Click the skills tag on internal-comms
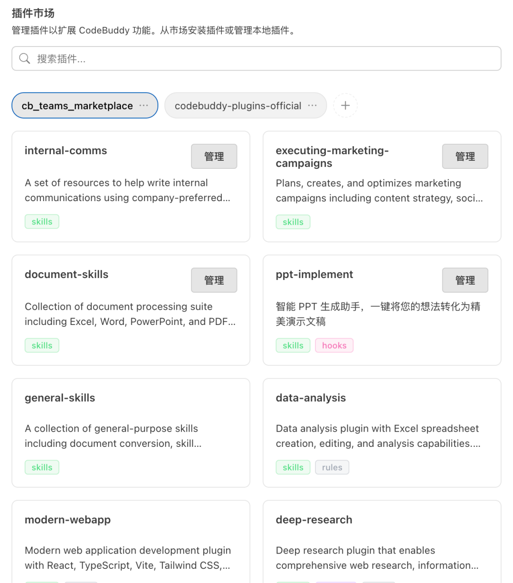 pyautogui.click(x=42, y=222)
